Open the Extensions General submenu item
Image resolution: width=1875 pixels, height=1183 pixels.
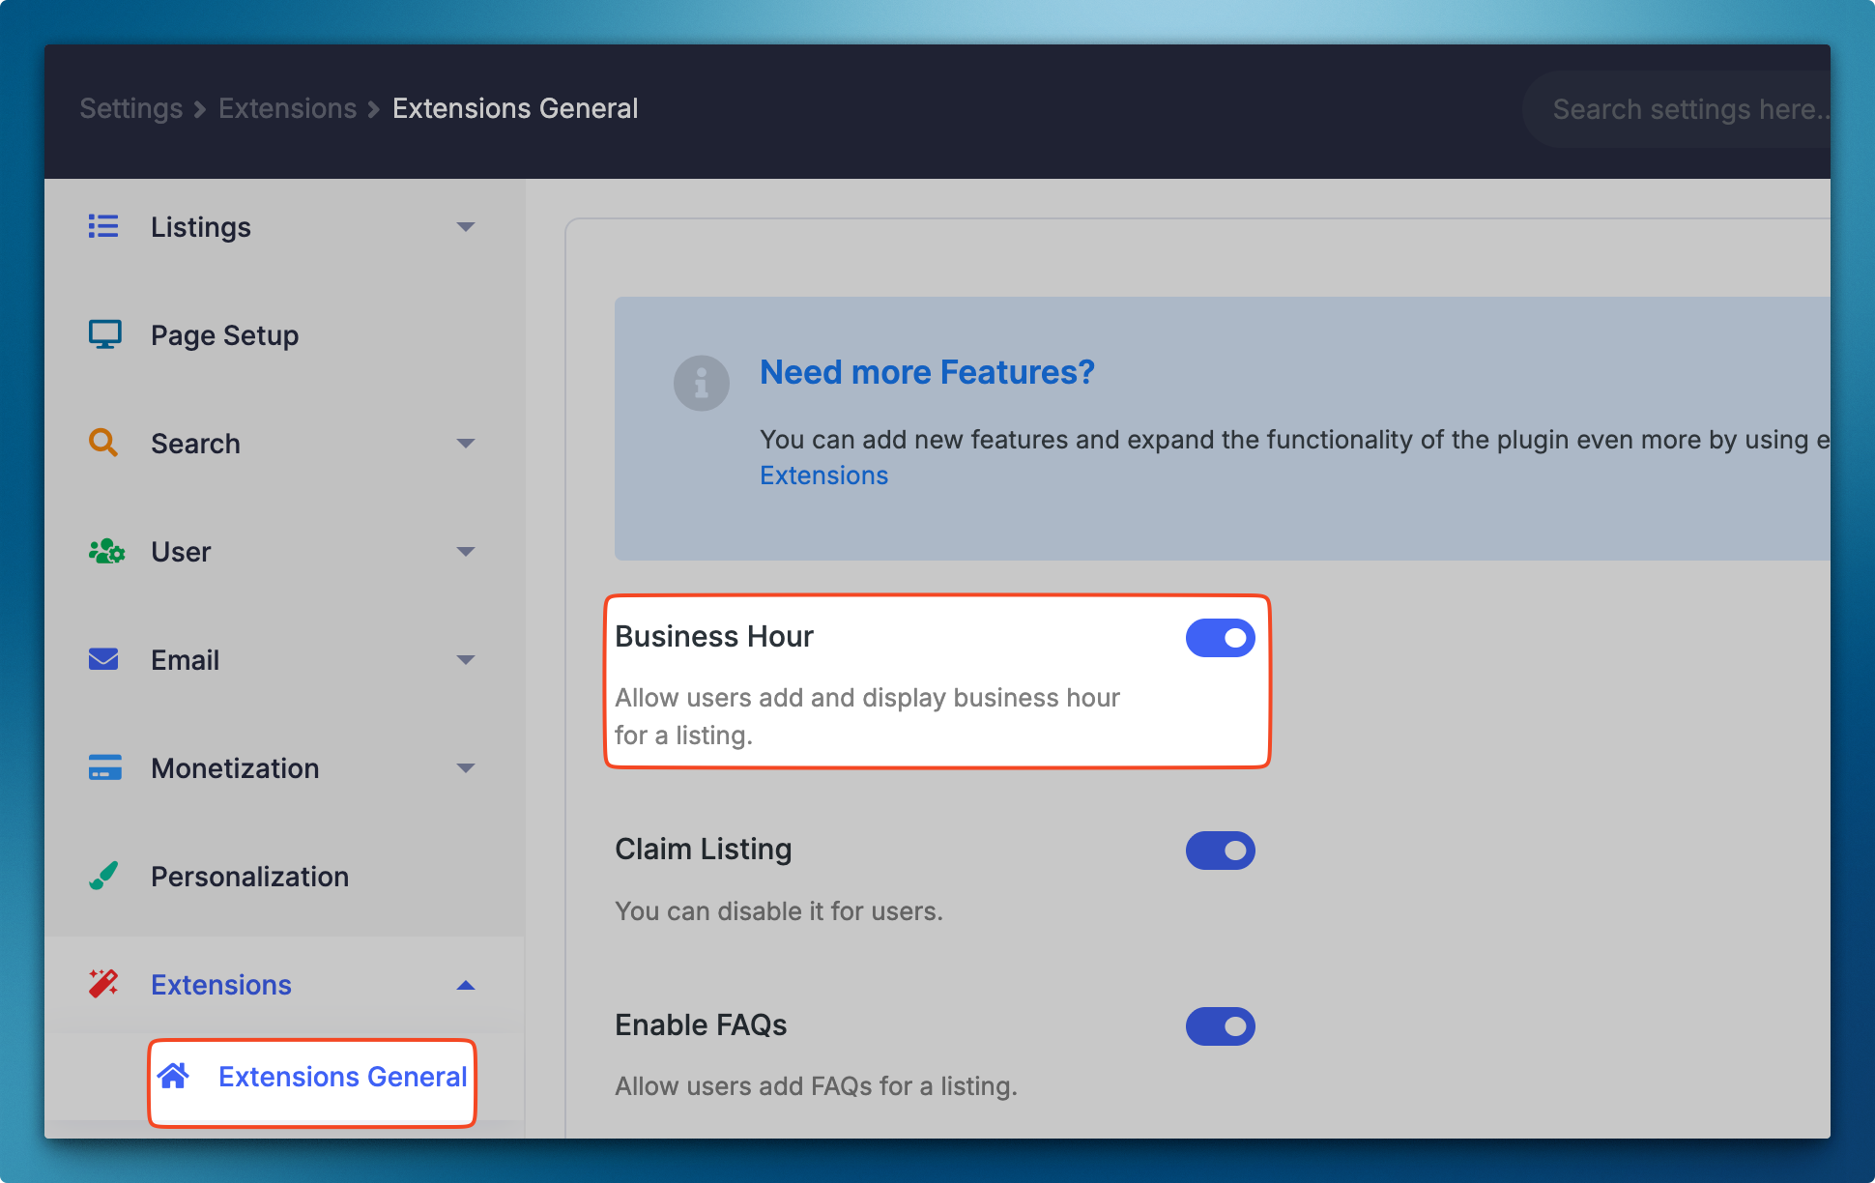[x=342, y=1077]
